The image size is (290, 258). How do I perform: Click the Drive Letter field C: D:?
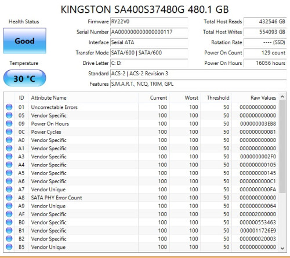pos(149,63)
